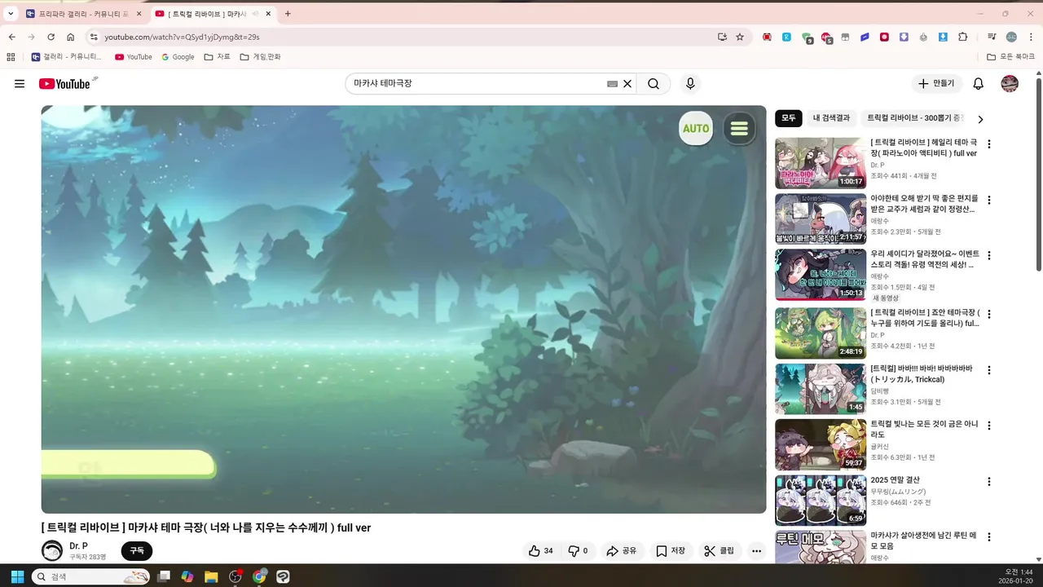Open YouTube notifications bell

point(979,83)
